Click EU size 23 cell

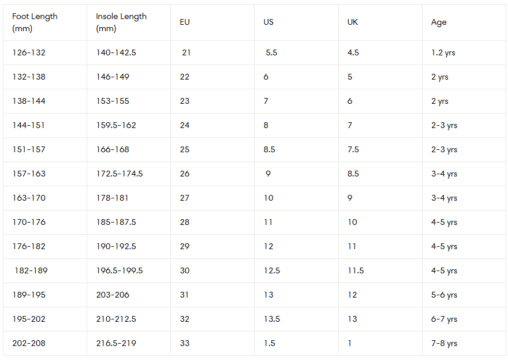pos(185,101)
